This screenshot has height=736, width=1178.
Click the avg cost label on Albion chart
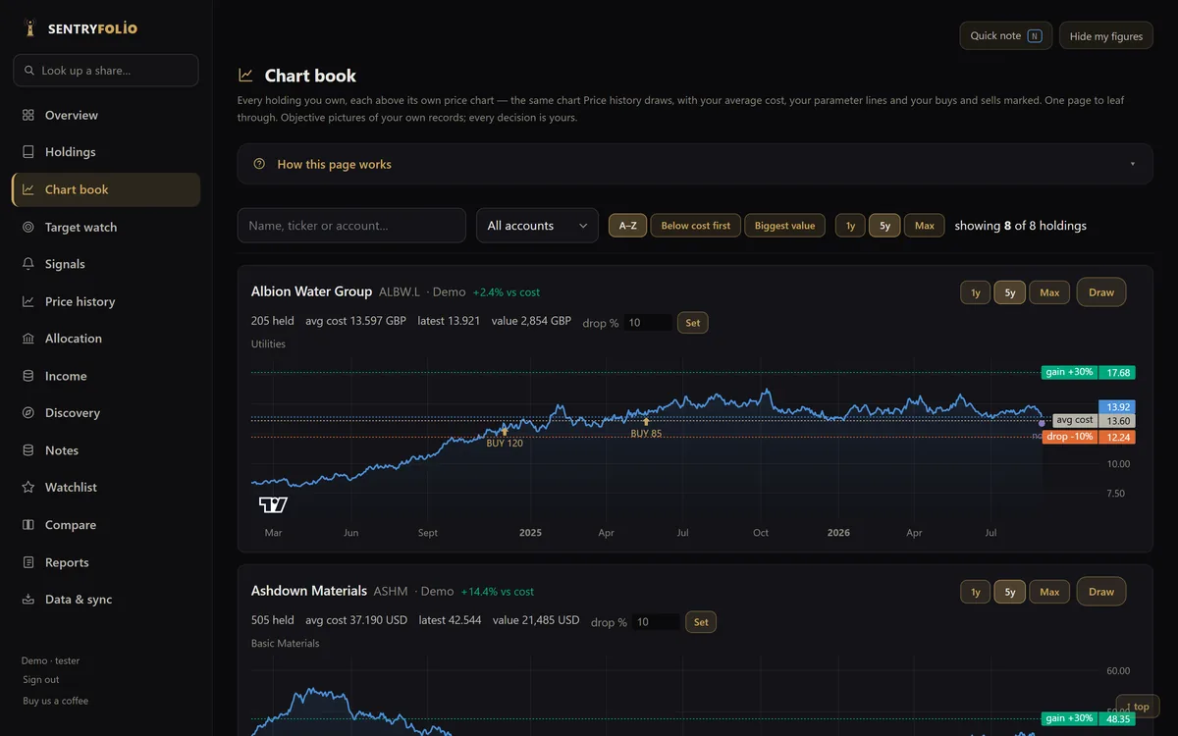(1075, 420)
